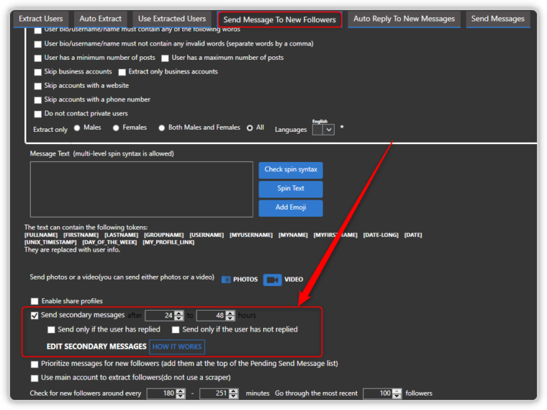Decrease the 251 minutes stepper
This screenshot has width=547, height=410.
click(234, 396)
